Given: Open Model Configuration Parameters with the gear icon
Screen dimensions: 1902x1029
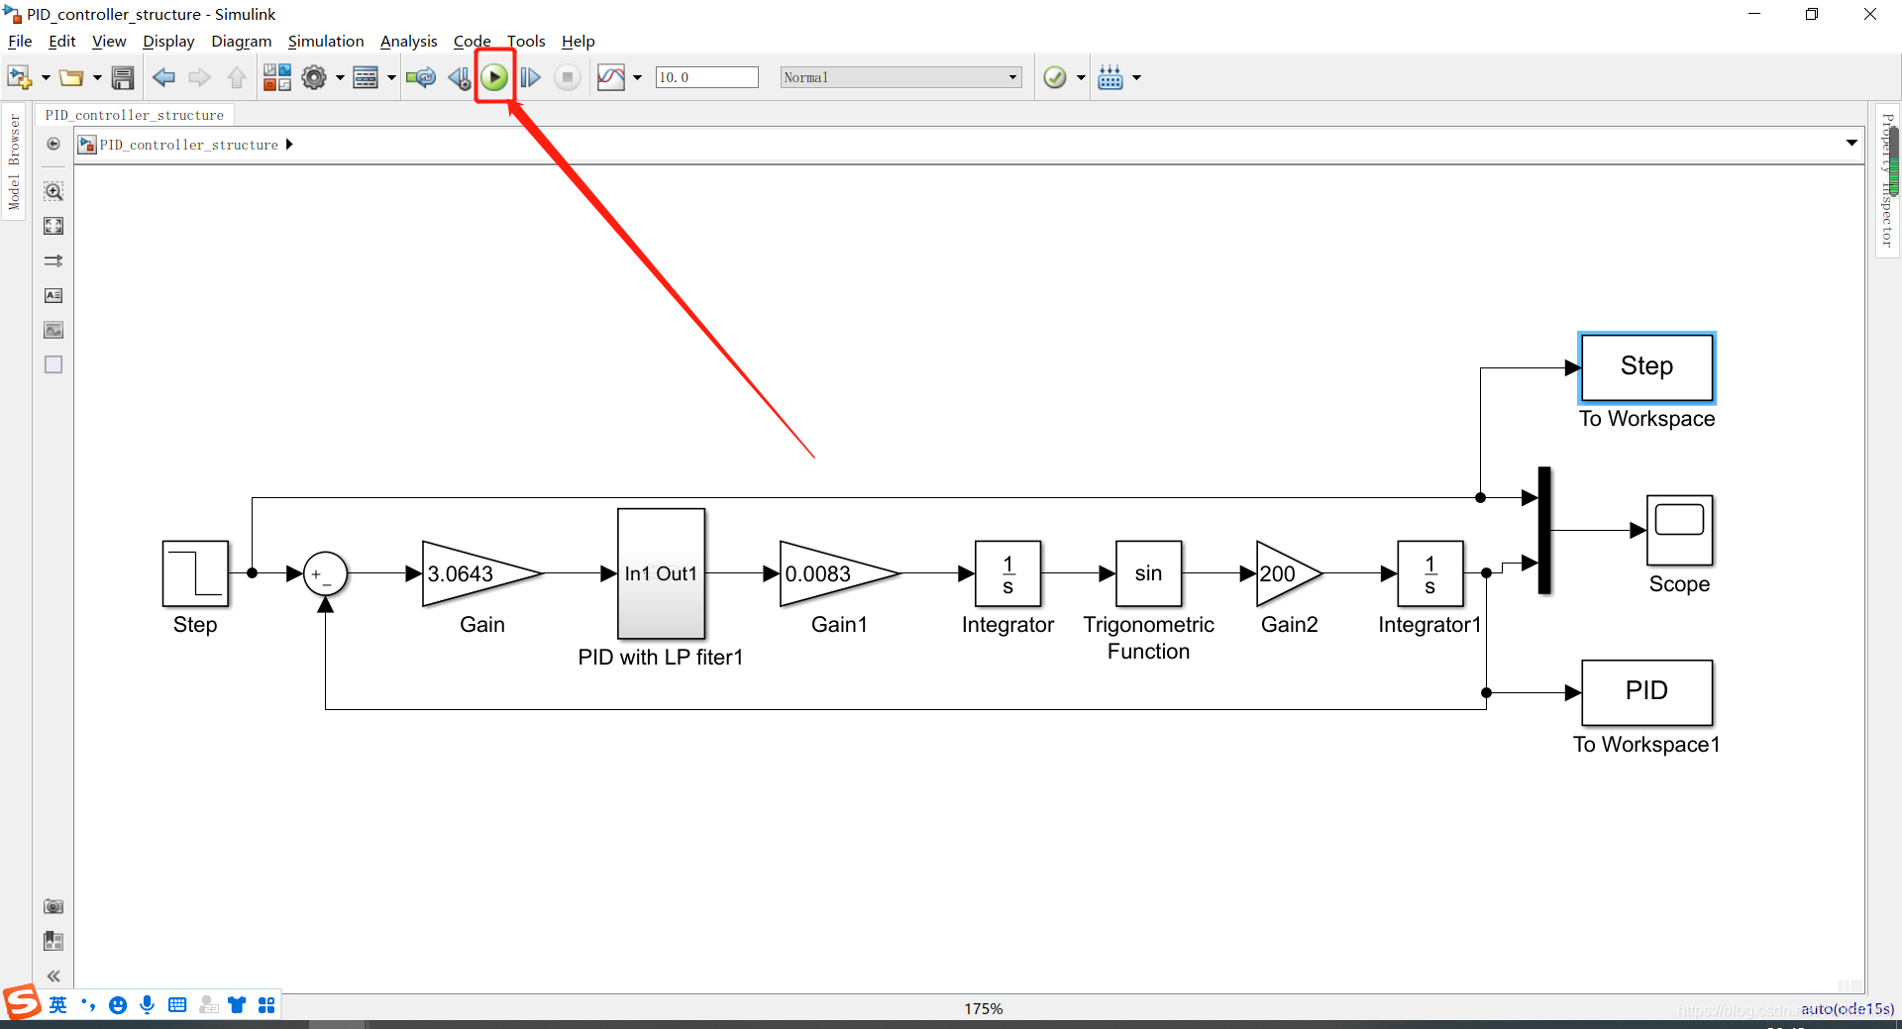Looking at the screenshot, I should [315, 76].
